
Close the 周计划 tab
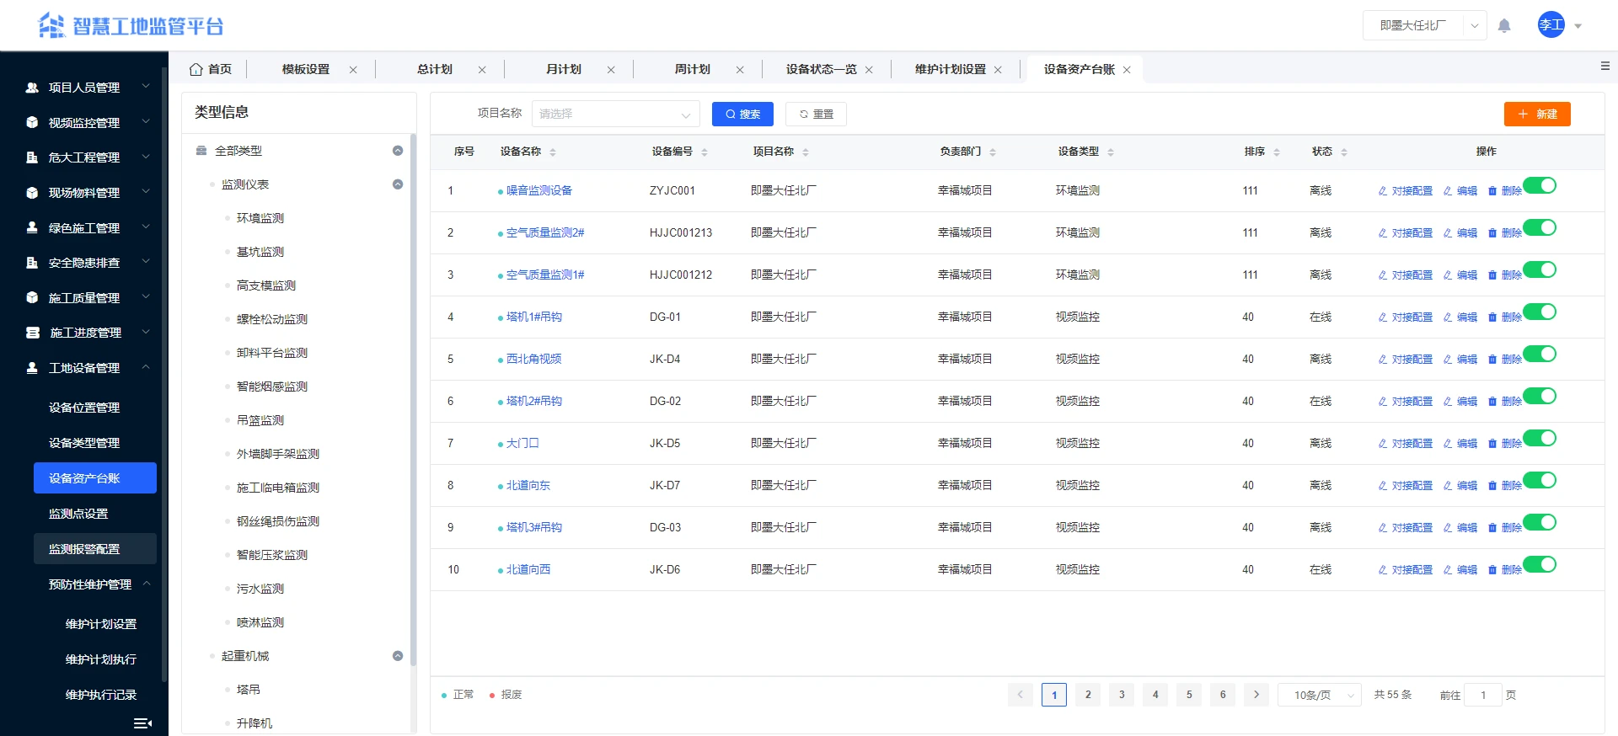[740, 70]
